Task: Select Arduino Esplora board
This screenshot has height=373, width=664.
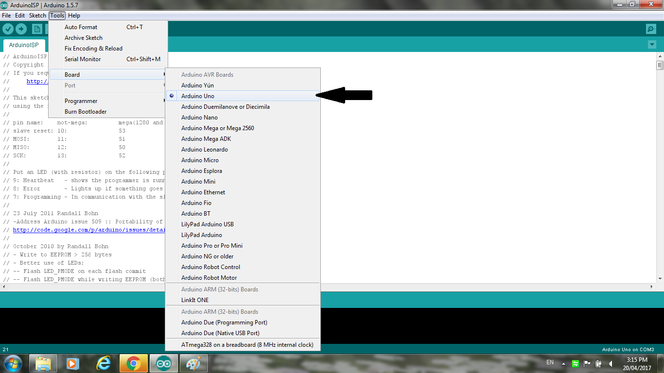Action: [243, 171]
